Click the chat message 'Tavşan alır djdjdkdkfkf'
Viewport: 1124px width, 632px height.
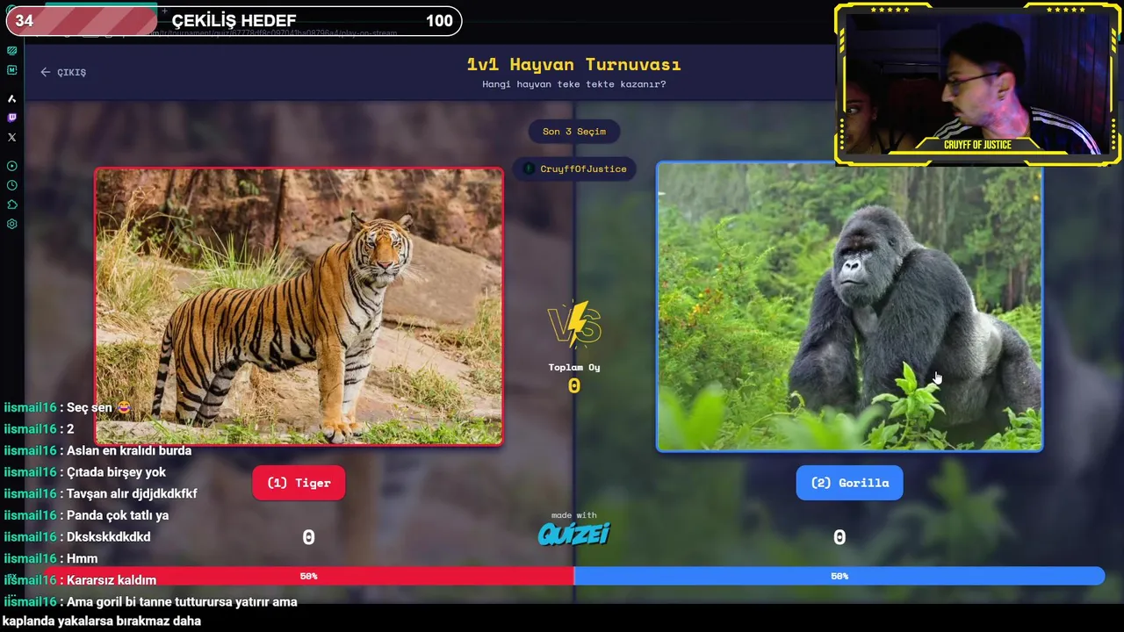coord(132,493)
